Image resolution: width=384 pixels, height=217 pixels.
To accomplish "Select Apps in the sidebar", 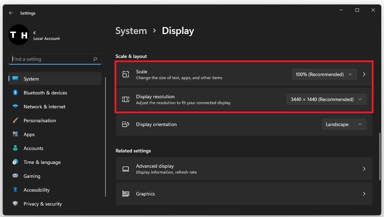I will [29, 134].
